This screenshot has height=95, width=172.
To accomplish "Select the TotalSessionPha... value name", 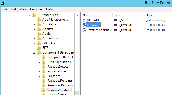I will 99,30.
